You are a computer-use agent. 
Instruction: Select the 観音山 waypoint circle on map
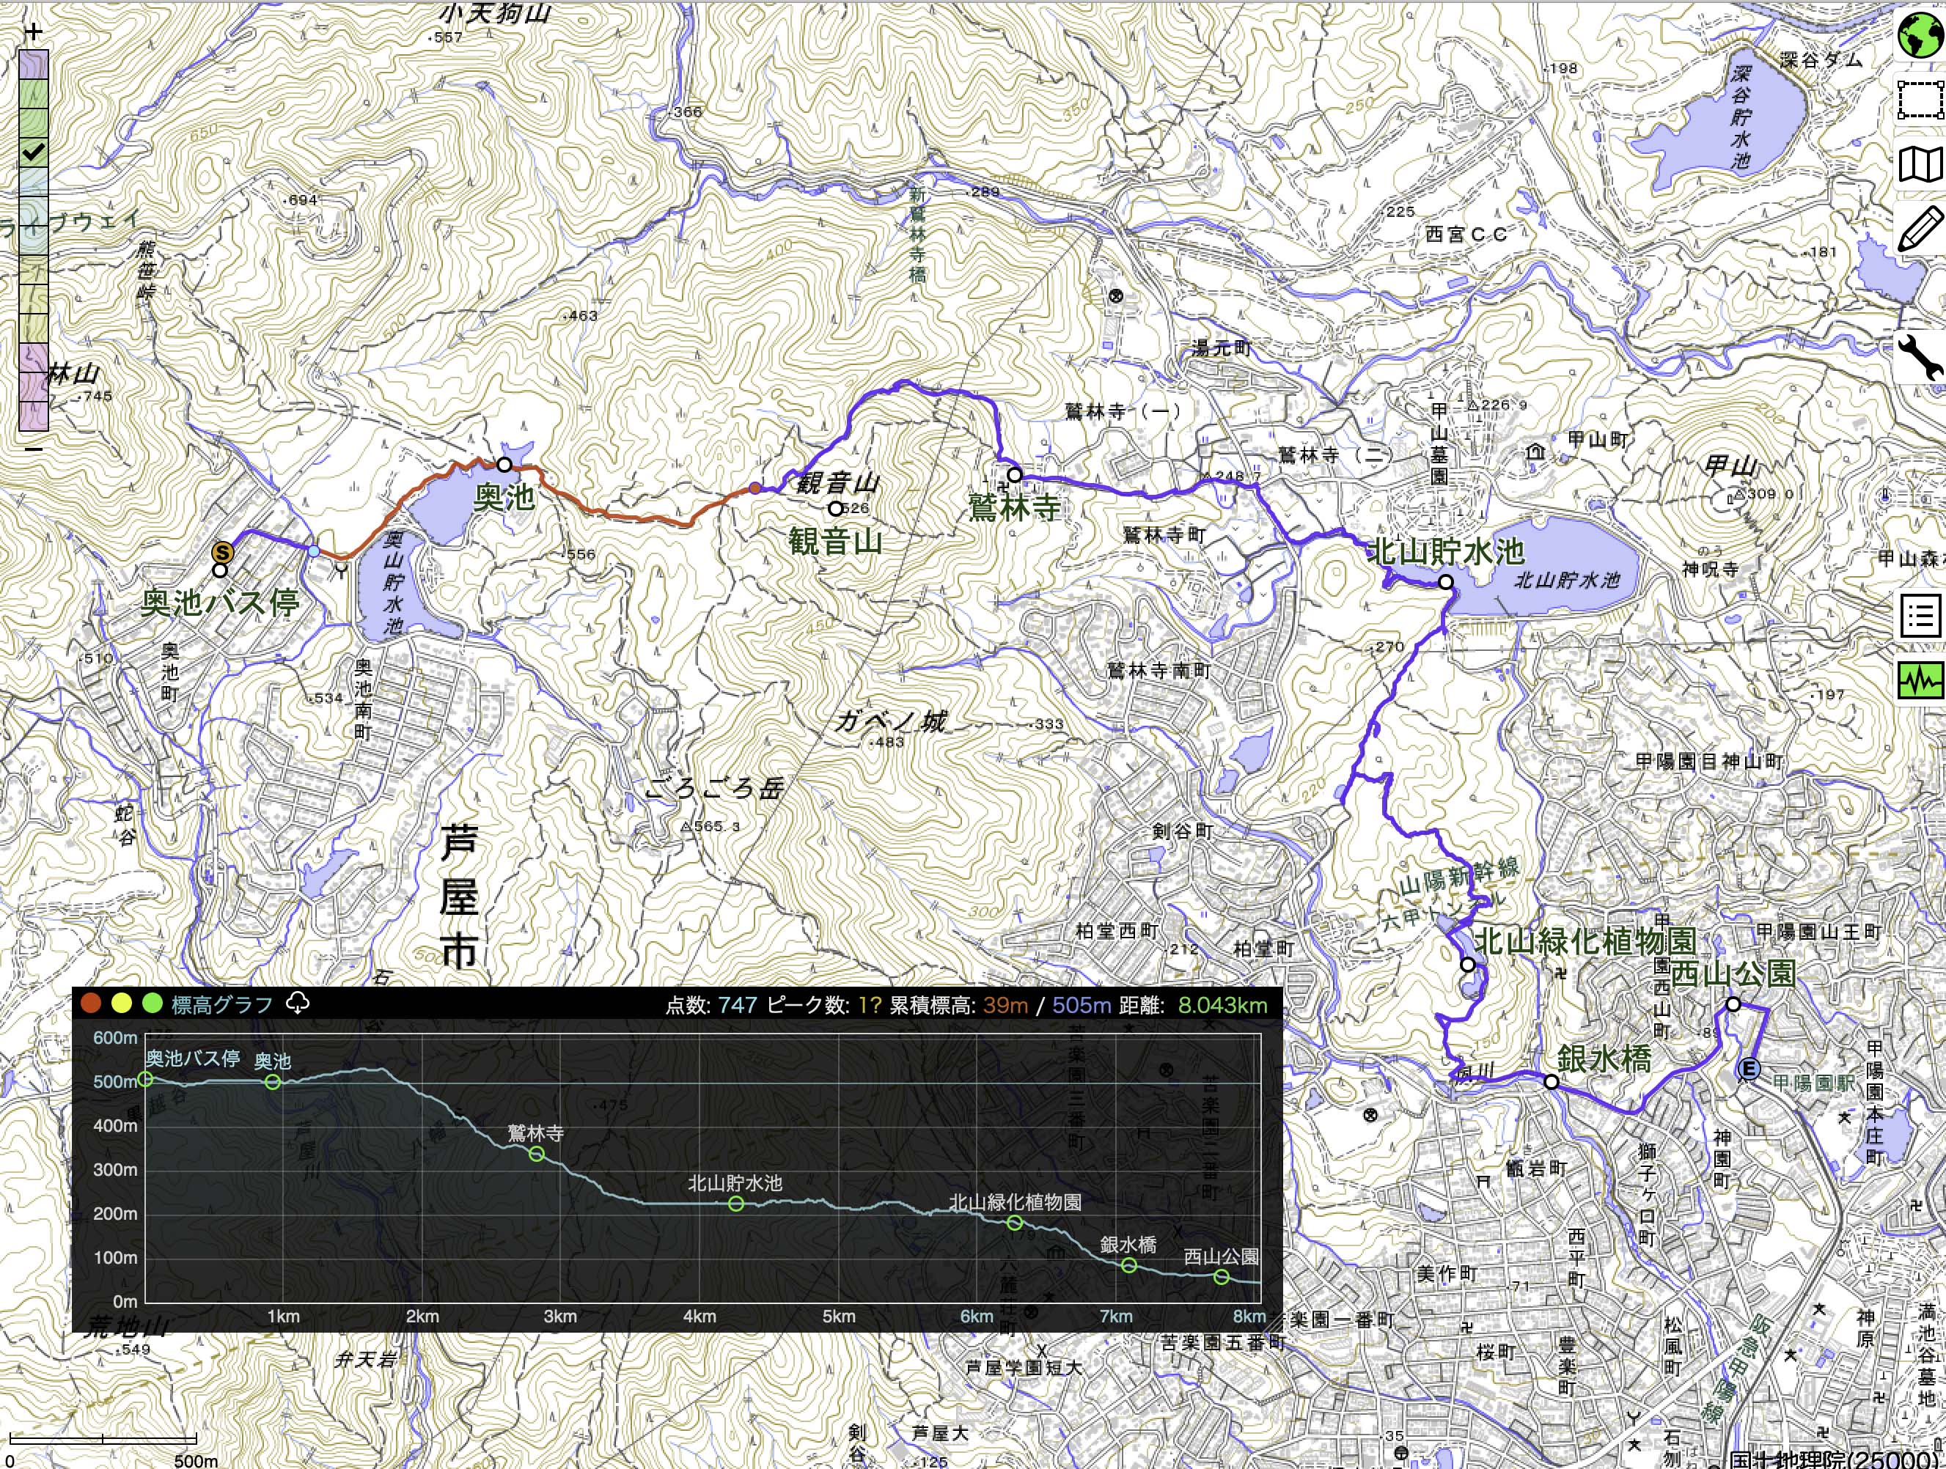coord(835,509)
